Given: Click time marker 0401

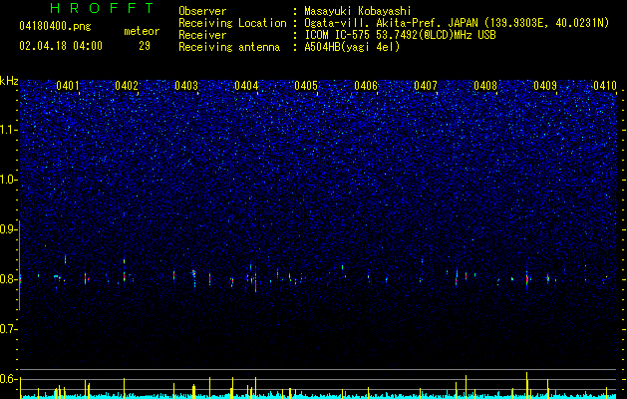Looking at the screenshot, I should [68, 86].
